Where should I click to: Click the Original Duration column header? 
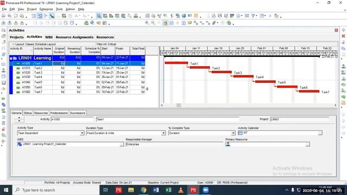(59, 50)
